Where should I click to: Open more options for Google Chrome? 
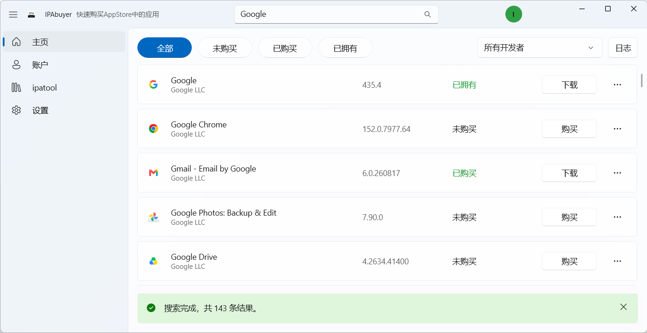[617, 129]
